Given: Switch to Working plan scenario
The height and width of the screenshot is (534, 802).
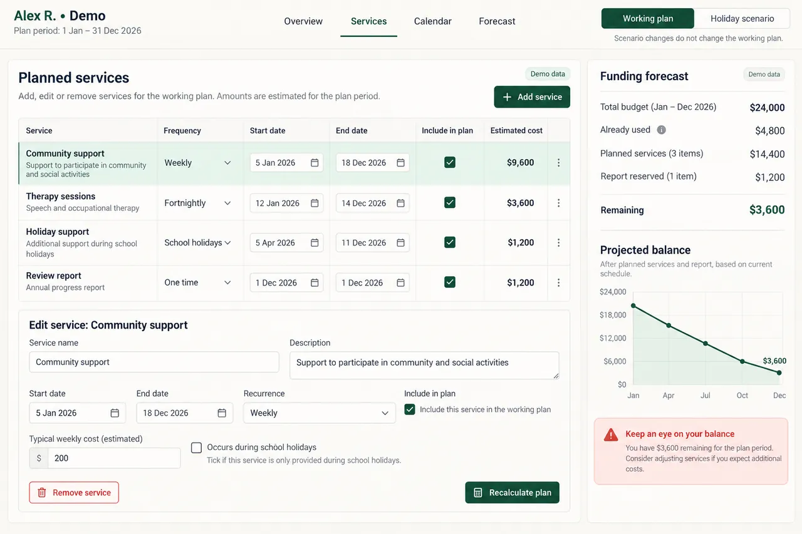Looking at the screenshot, I should [x=648, y=19].
